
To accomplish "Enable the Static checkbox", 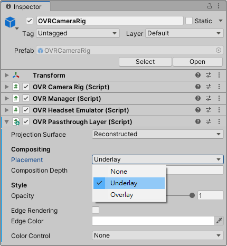I will [x=189, y=21].
